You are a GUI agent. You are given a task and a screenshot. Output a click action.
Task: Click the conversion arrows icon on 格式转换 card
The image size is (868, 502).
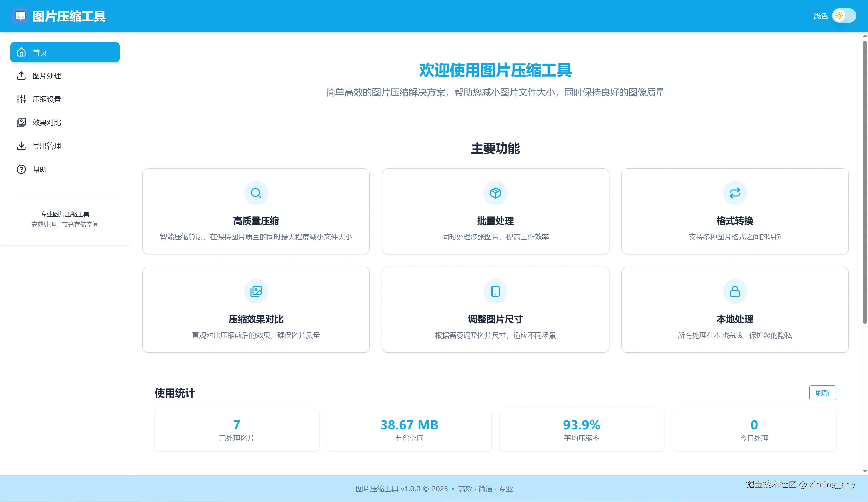coord(735,193)
